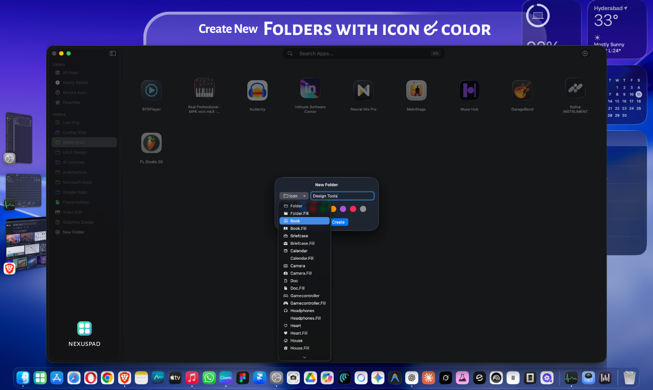The height and width of the screenshot is (390, 653).
Task: Click New Folder in the sidebar
Action: [x=84, y=232]
